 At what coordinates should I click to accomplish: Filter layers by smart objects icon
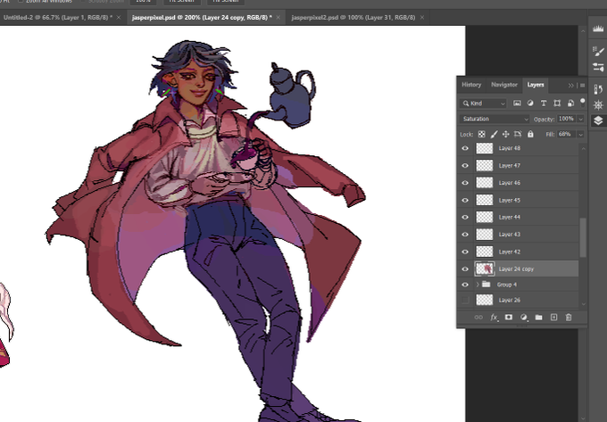(x=570, y=103)
